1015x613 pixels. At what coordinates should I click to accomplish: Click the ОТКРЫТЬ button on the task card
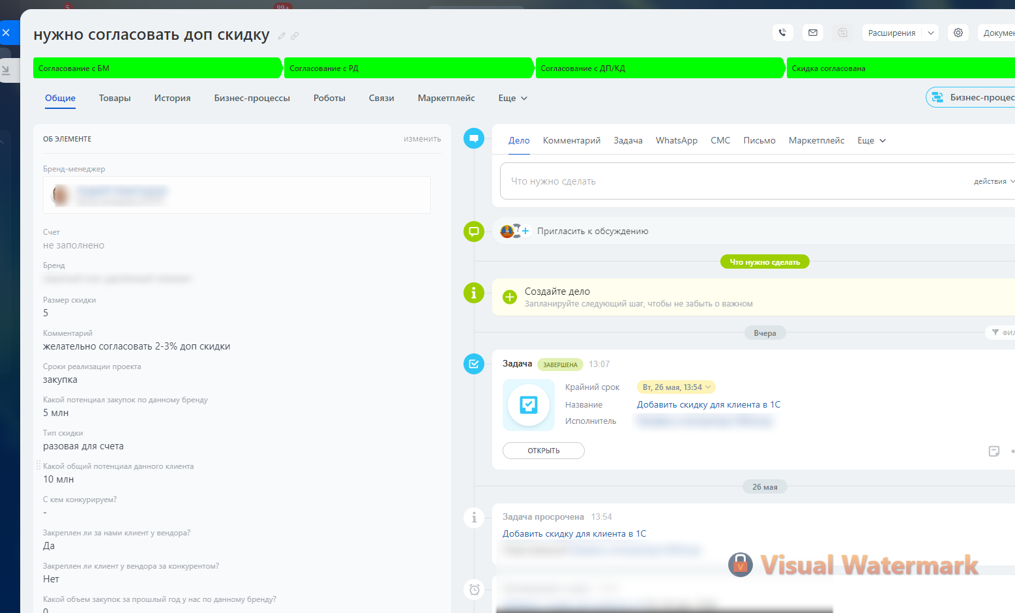(544, 451)
